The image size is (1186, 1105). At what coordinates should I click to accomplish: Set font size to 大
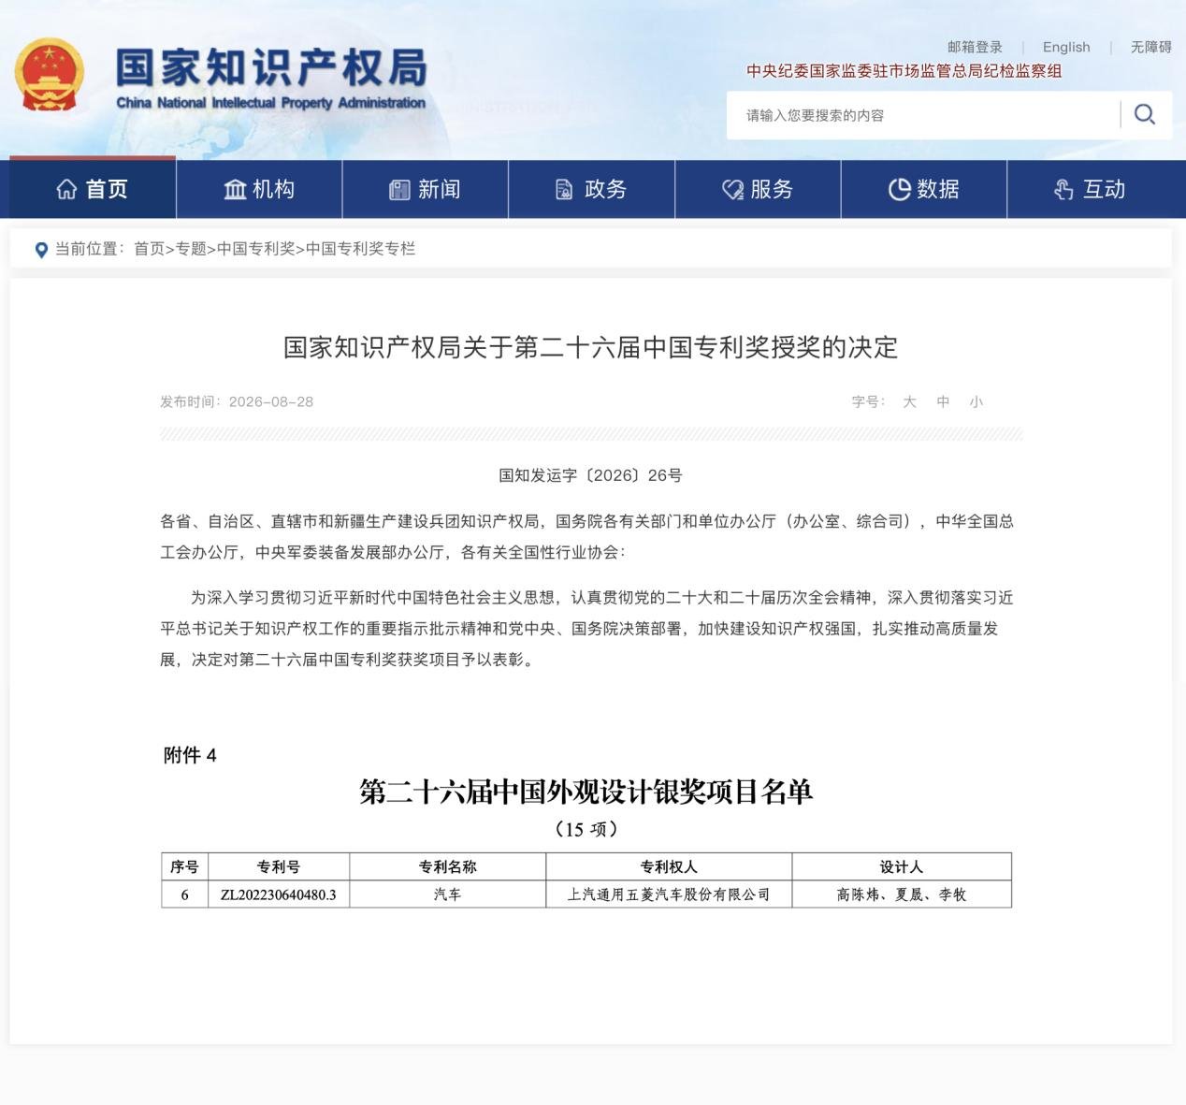click(x=909, y=401)
